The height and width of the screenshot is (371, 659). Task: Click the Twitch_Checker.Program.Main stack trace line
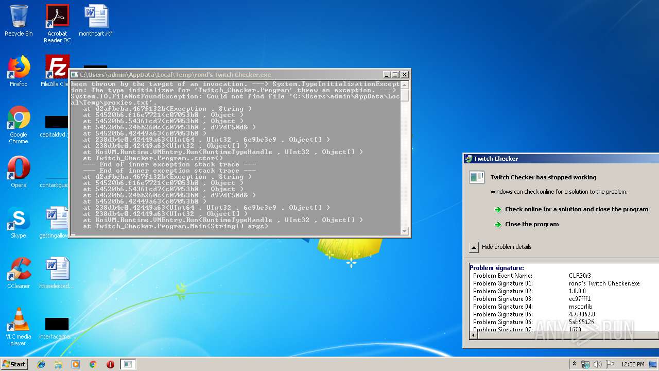click(x=176, y=226)
